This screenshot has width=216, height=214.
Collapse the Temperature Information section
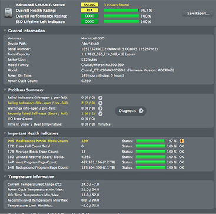coord(5,177)
